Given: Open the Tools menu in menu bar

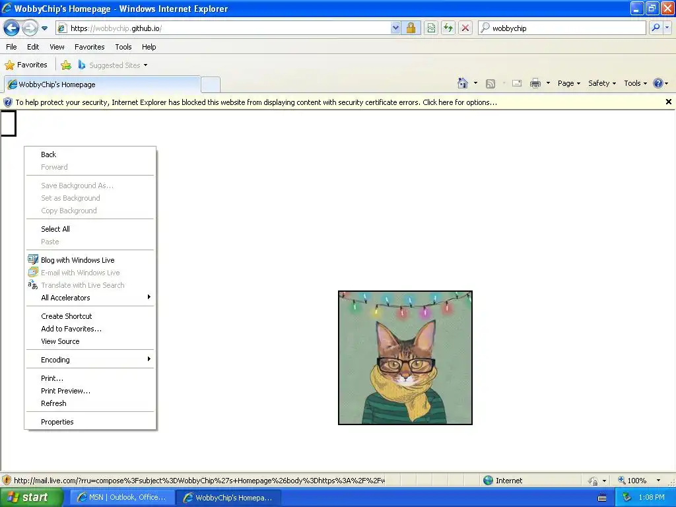Looking at the screenshot, I should 123,47.
